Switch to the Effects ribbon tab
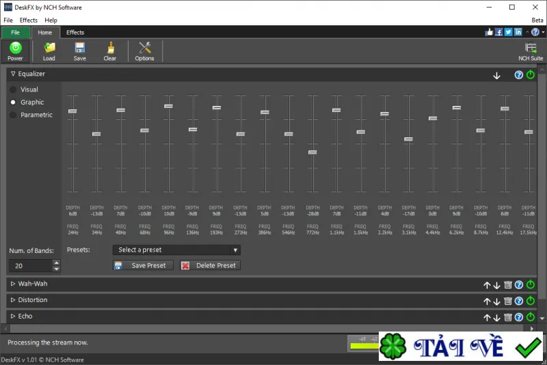The height and width of the screenshot is (365, 547). pyautogui.click(x=75, y=32)
